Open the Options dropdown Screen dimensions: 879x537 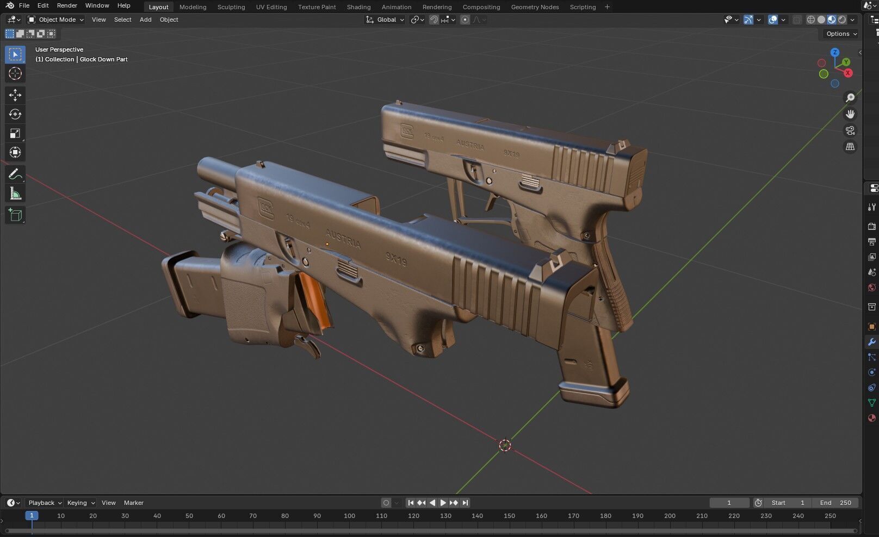point(841,34)
